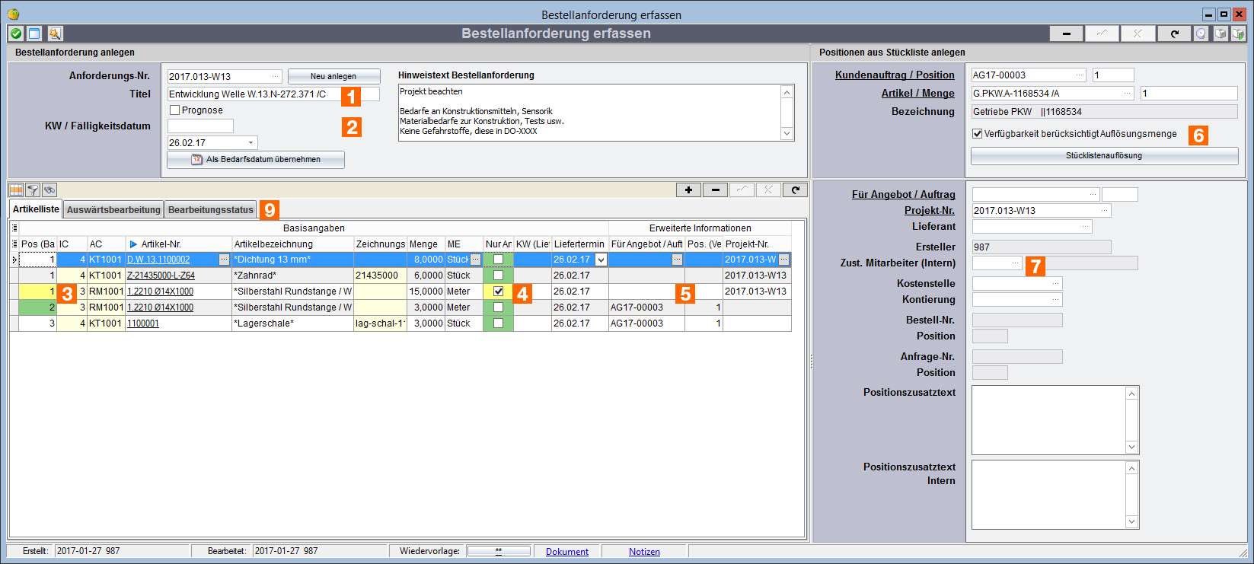Click the 'Stücklistenauflösung' button

(x=1104, y=156)
